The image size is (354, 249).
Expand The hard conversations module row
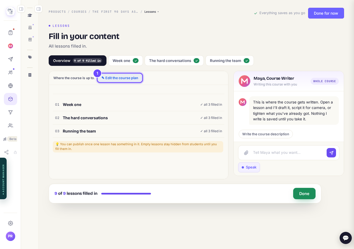click(x=139, y=118)
